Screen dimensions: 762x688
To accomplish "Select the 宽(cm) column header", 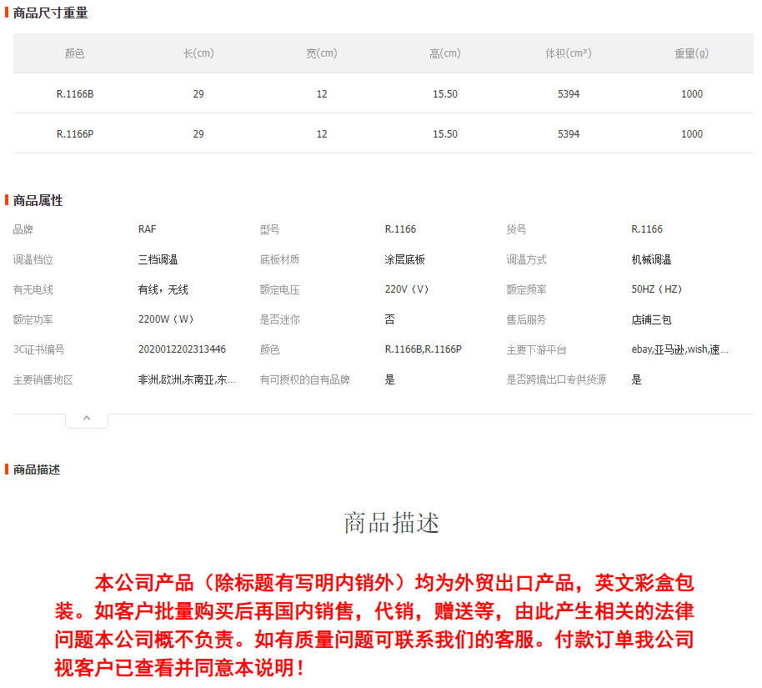I will point(322,53).
